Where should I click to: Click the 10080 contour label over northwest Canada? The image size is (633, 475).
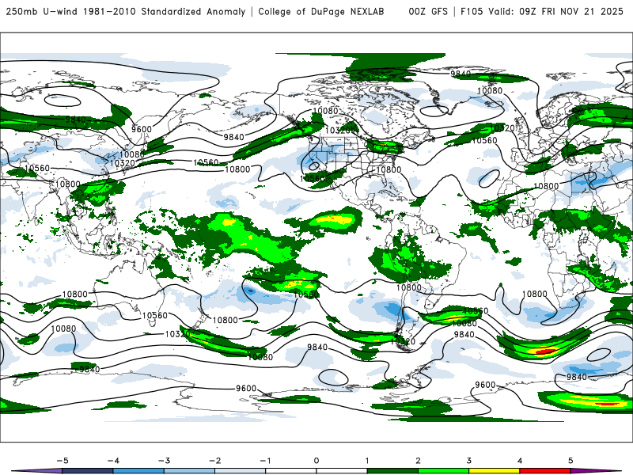[x=325, y=111]
